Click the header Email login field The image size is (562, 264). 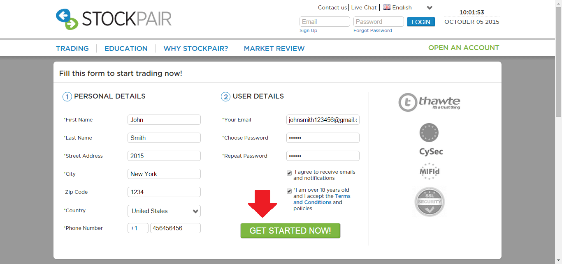(x=325, y=22)
